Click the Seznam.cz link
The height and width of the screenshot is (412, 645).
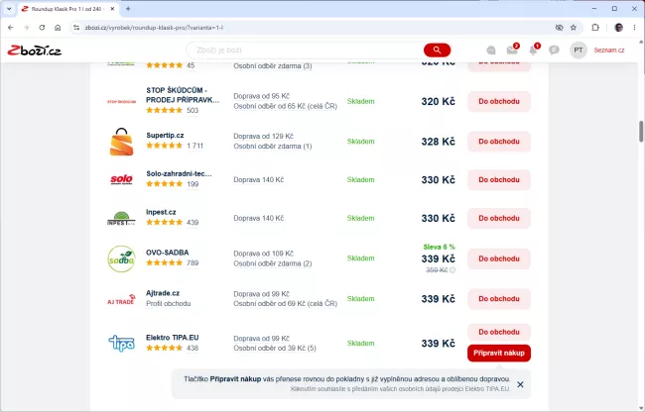[x=609, y=51]
